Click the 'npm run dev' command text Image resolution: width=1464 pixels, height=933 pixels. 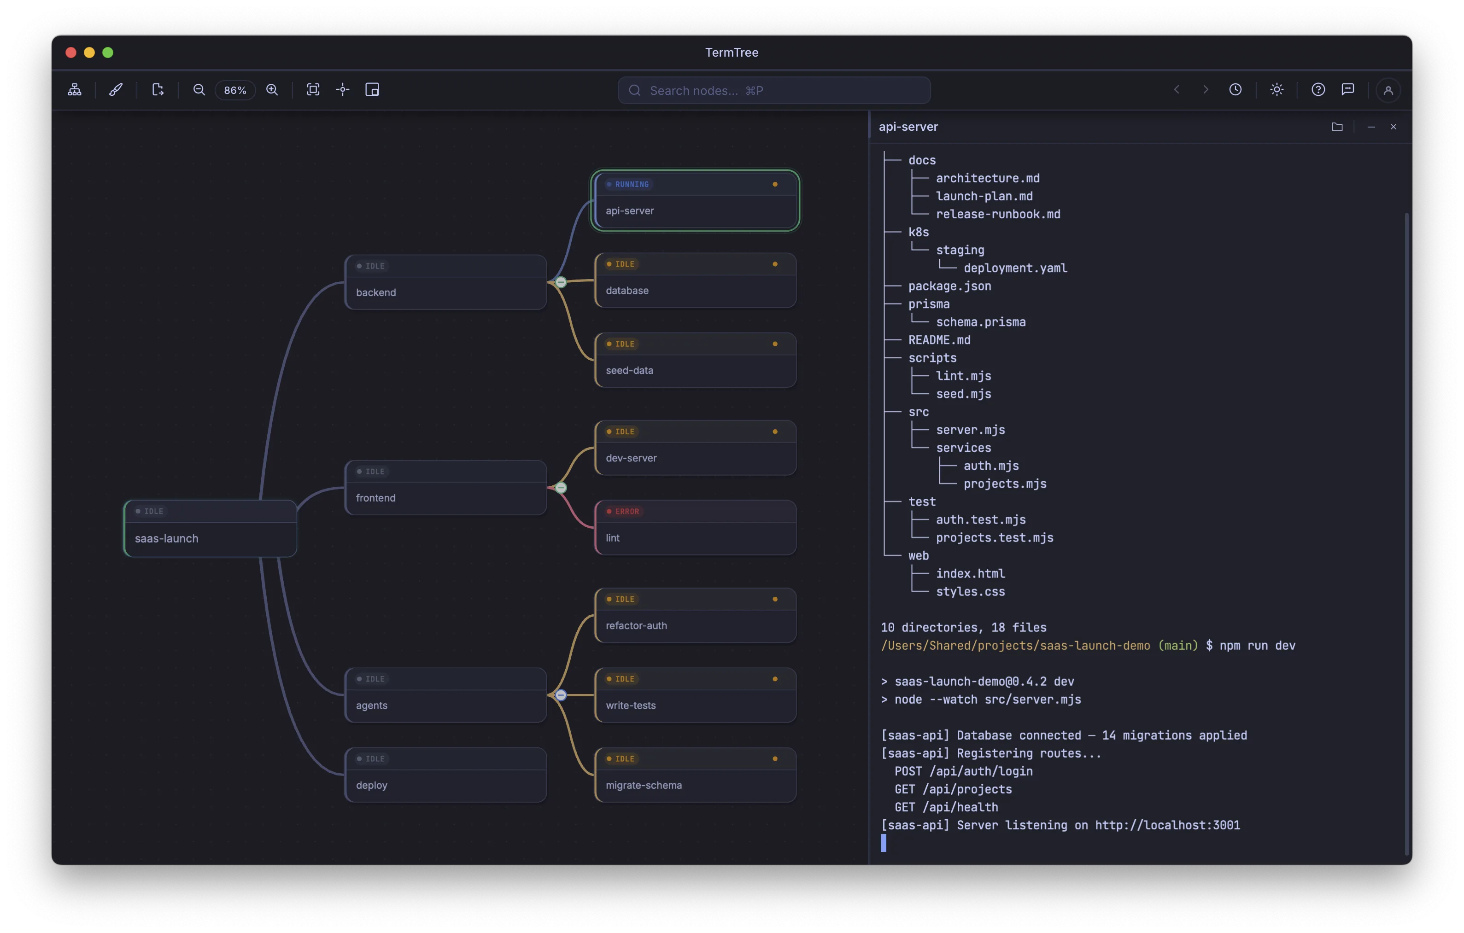coord(1257,646)
